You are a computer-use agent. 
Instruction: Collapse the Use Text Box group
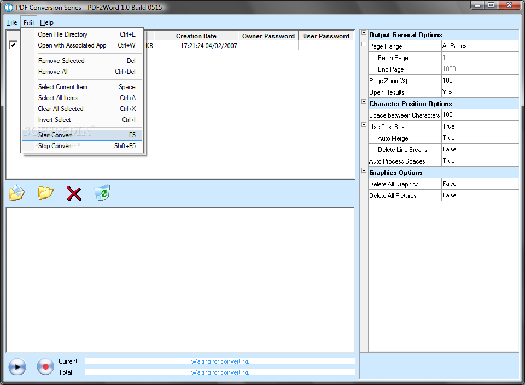point(364,125)
